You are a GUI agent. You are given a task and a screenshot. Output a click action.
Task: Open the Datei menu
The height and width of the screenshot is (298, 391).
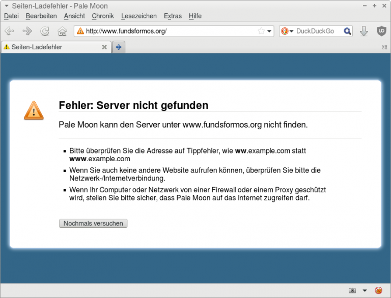(11, 16)
